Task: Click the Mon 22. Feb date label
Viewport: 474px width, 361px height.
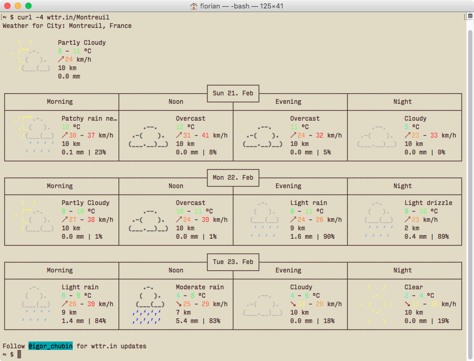Action: coord(233,178)
